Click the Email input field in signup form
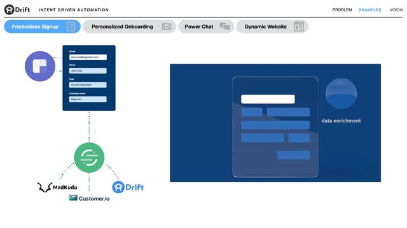Viewport: 407px width, 228px height. pos(88,57)
